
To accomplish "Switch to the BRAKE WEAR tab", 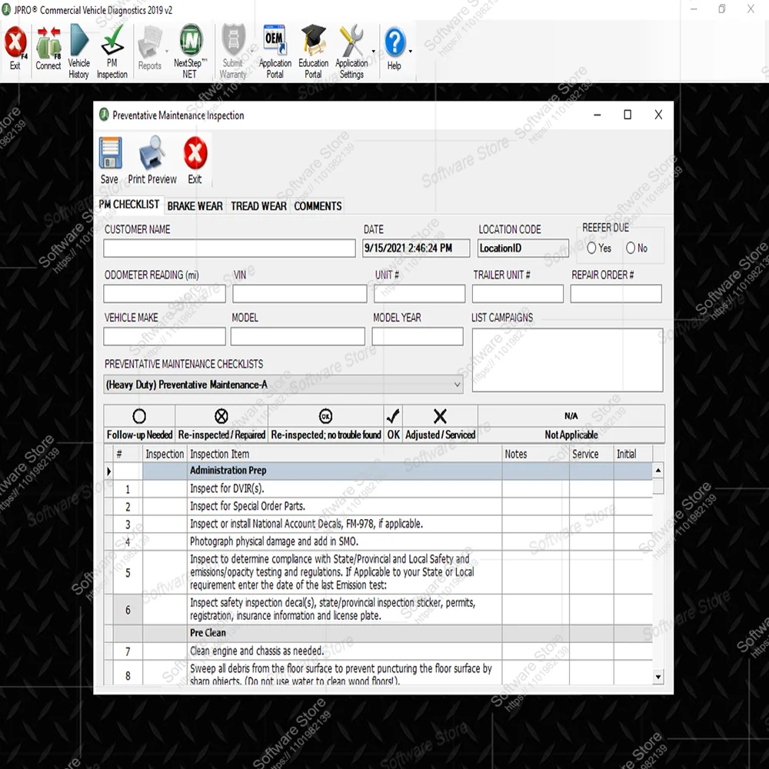I will (x=195, y=206).
